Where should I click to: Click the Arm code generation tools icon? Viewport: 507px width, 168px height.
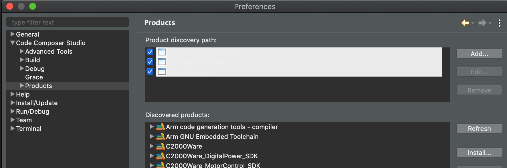(161, 127)
